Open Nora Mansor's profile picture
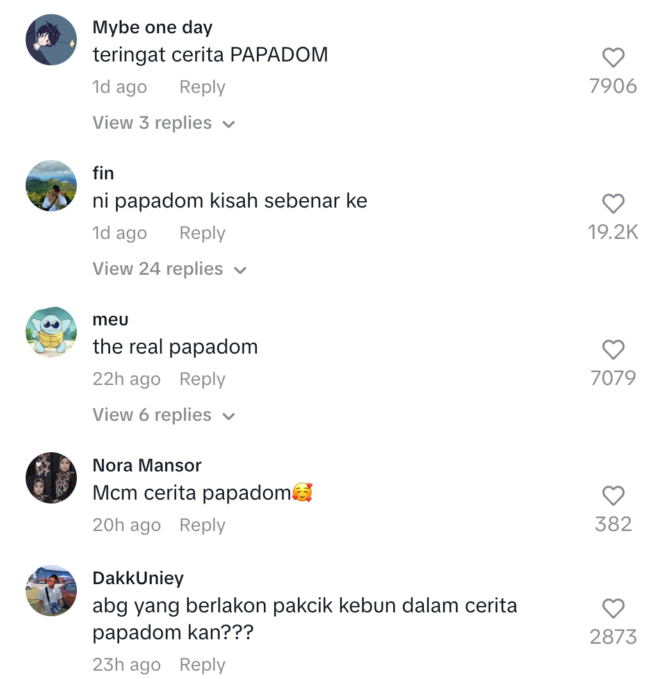Screen dimensions: 666x679 point(51,478)
